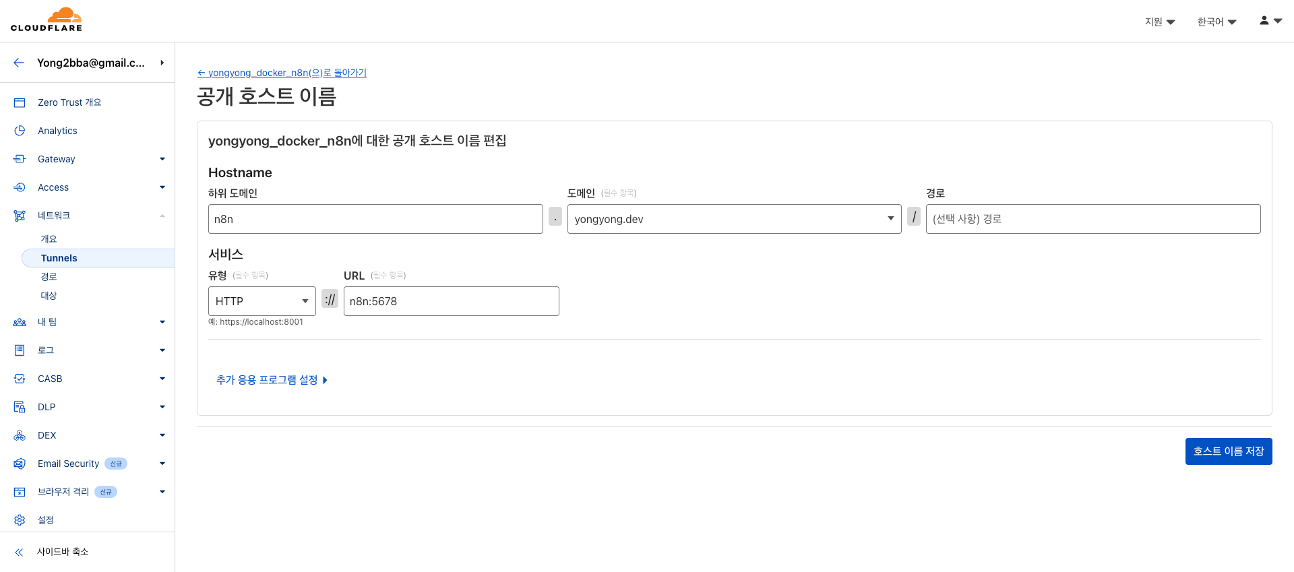1294x572 pixels.
Task: Go back using the account arrow icon
Action: tap(19, 63)
